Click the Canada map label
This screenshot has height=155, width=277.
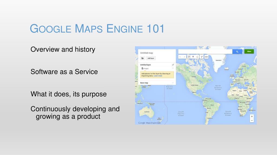pos(194,77)
